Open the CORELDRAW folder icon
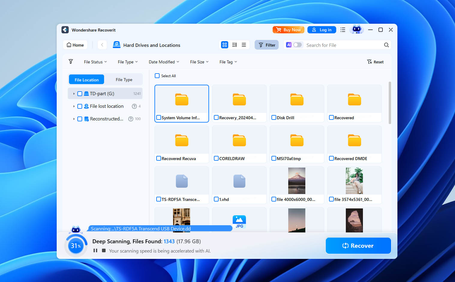The height and width of the screenshot is (282, 455). (239, 140)
